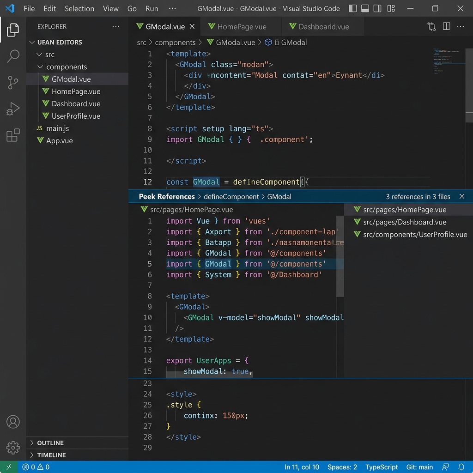Open notifications bell in status bar
Screen dimensions: 473x473
pyautogui.click(x=461, y=467)
